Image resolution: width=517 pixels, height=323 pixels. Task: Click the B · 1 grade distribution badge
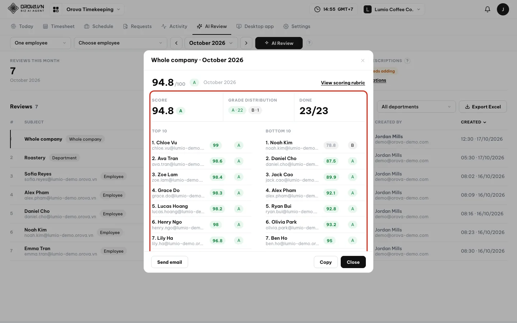coord(255,110)
